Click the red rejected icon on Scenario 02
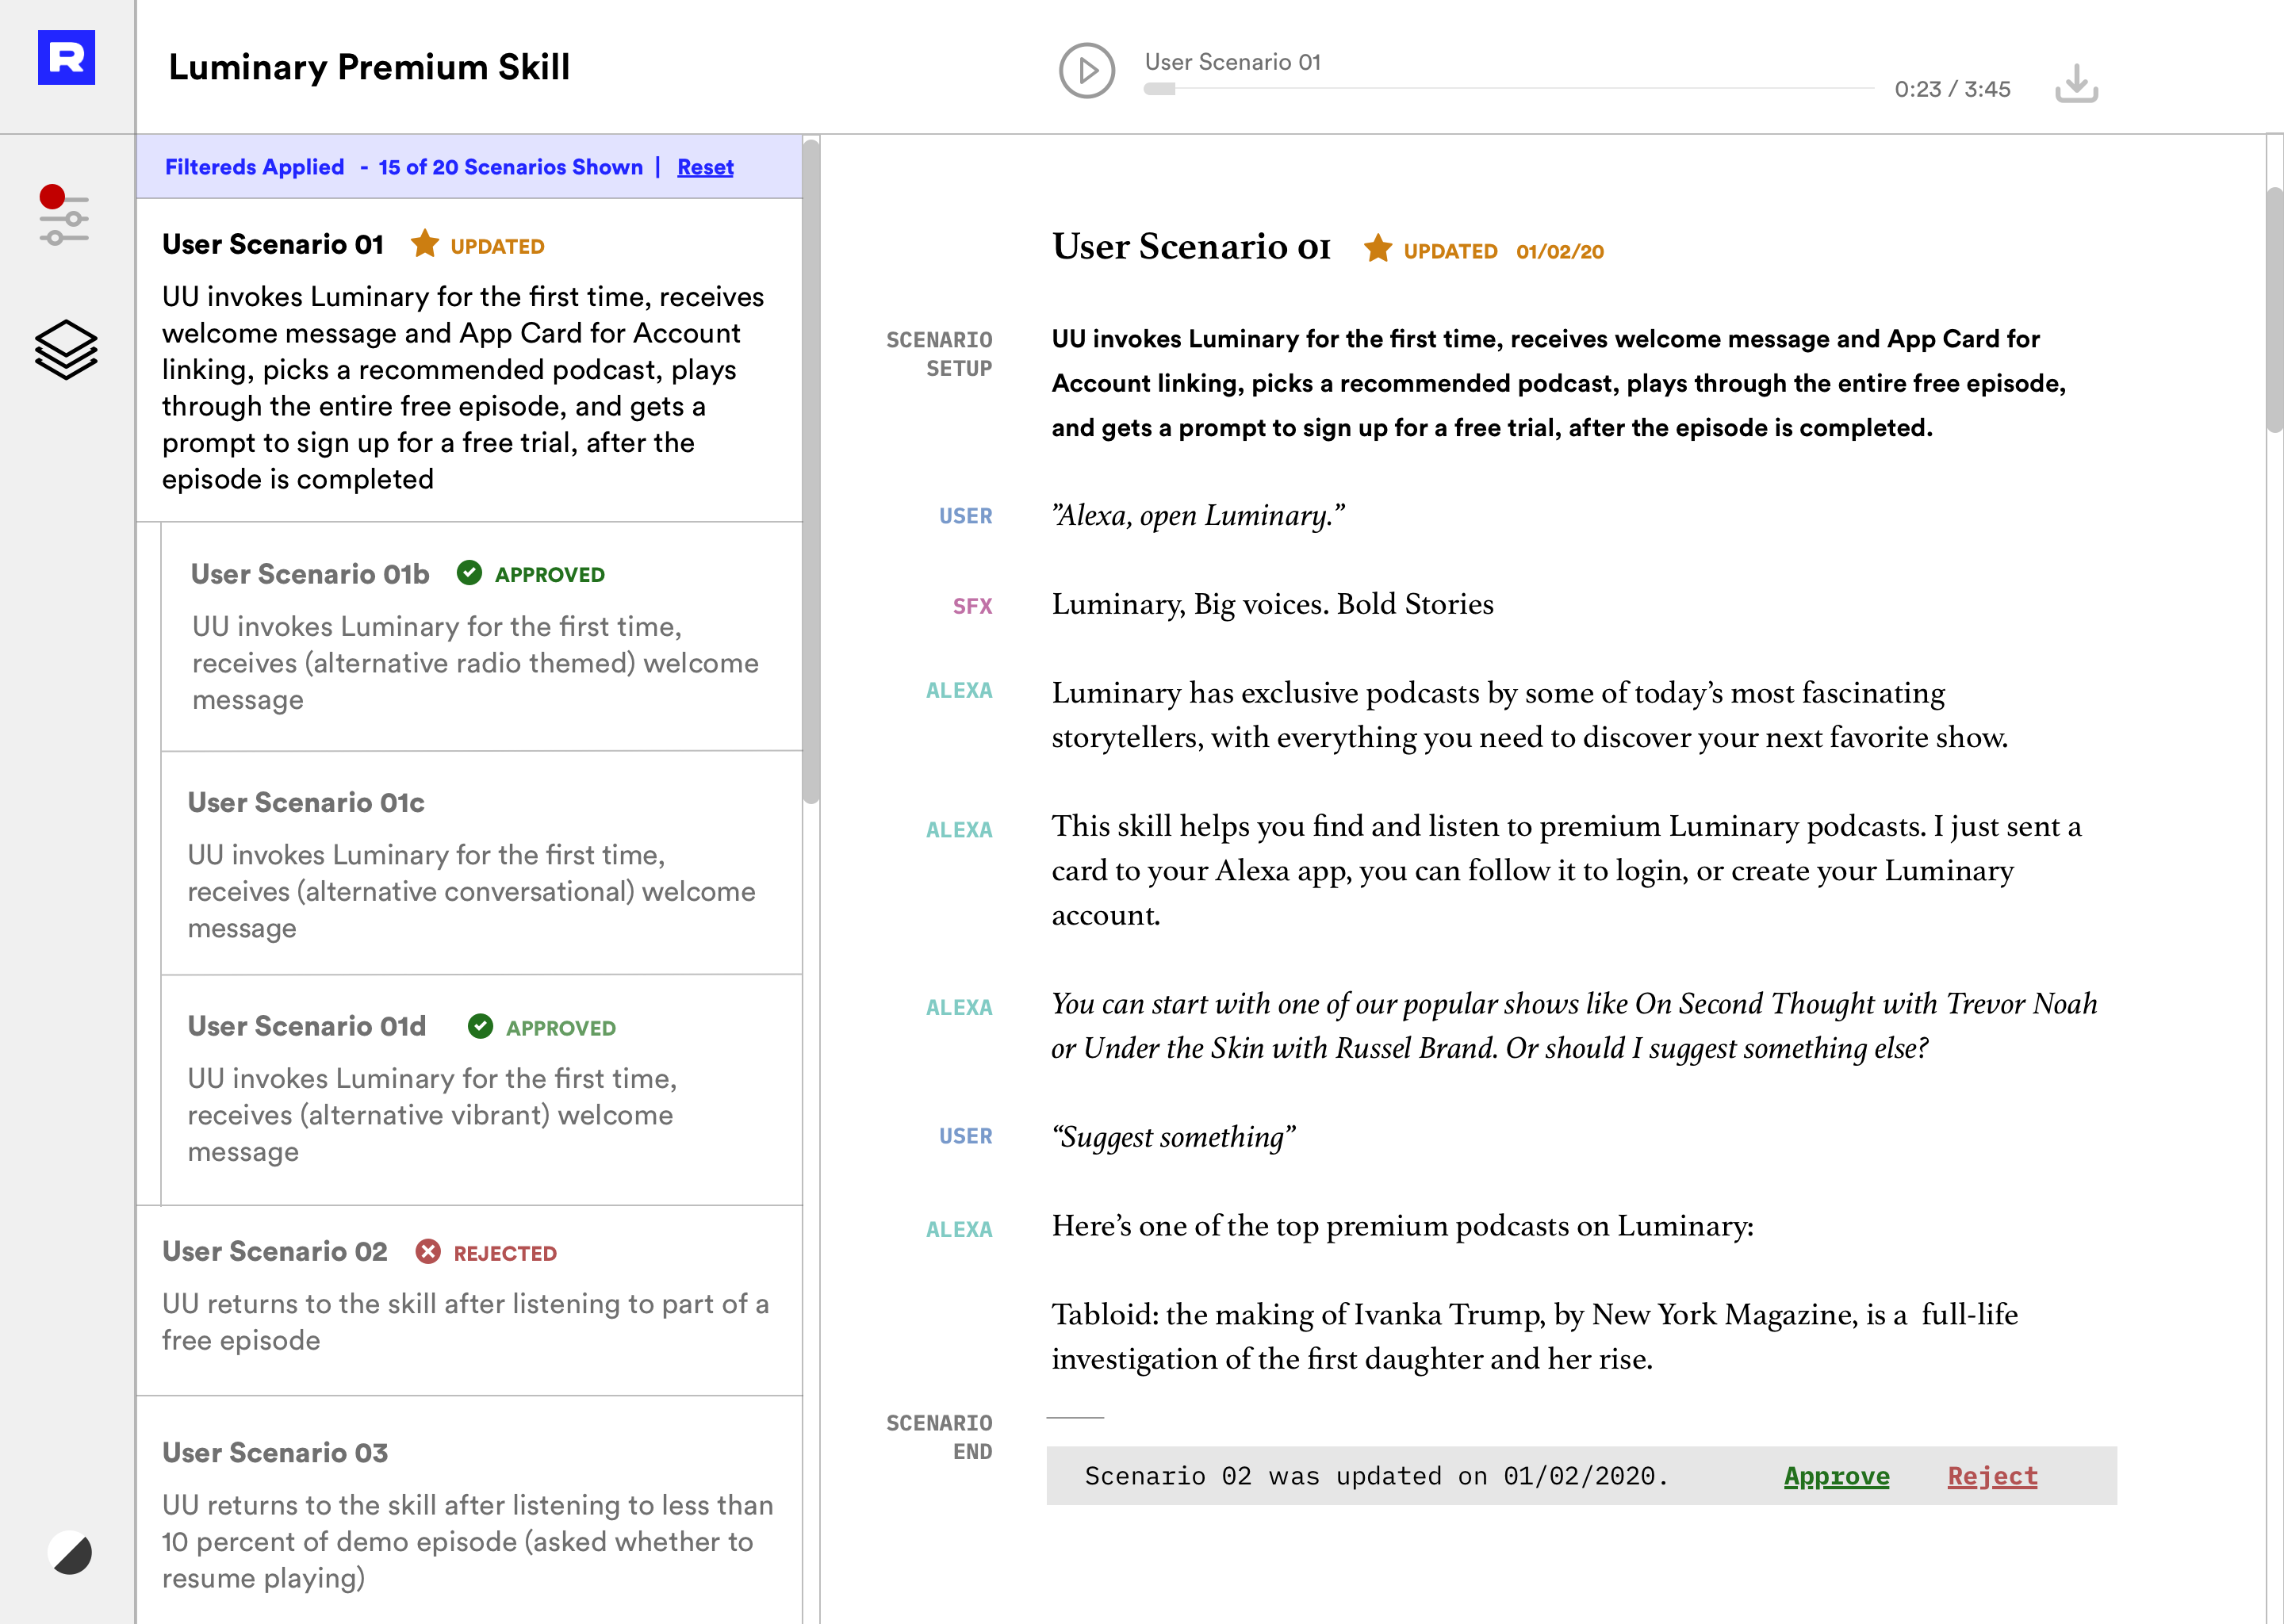The height and width of the screenshot is (1624, 2284). [428, 1252]
